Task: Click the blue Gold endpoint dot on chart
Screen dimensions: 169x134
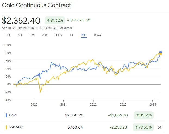Action: (161, 52)
